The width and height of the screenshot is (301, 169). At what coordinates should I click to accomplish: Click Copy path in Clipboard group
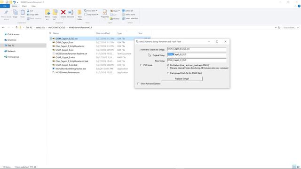(32, 15)
